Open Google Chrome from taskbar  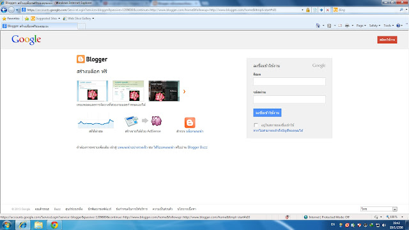[54, 225]
